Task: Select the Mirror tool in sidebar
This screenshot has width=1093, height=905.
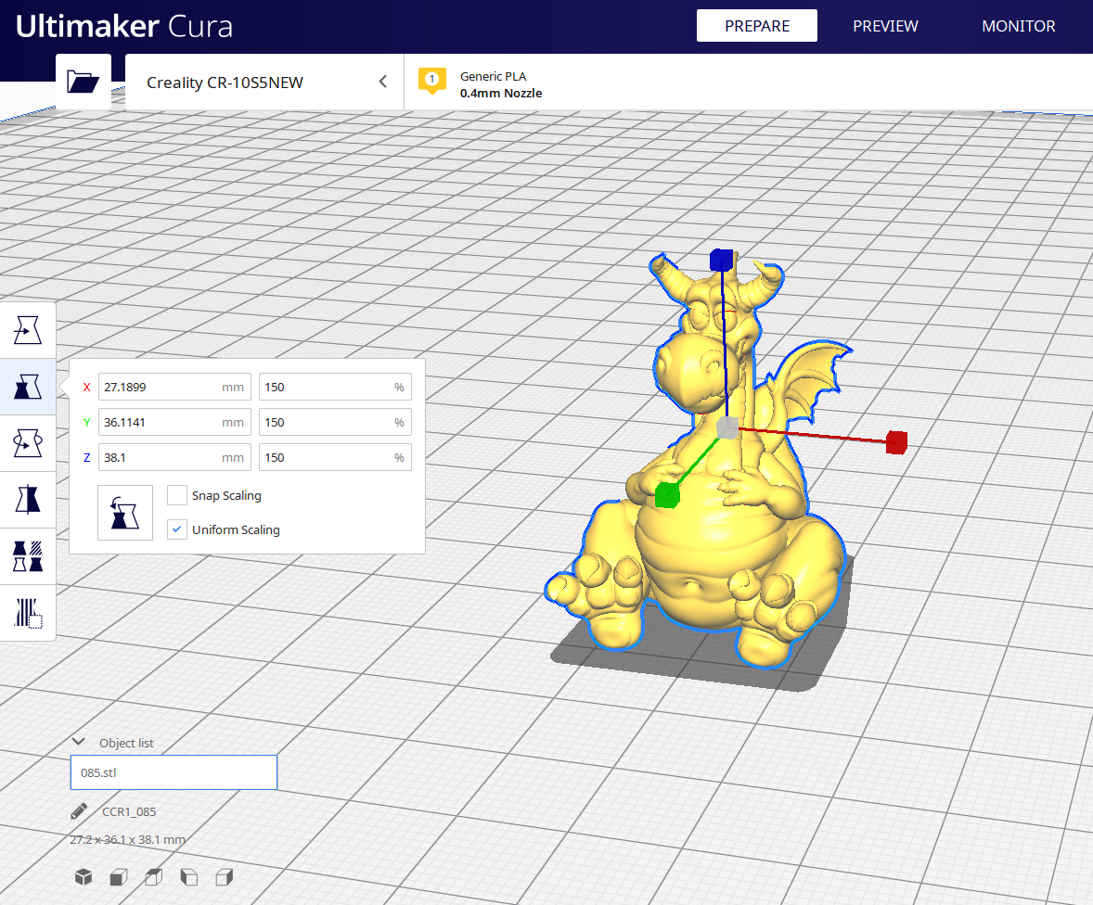Action: [x=28, y=500]
